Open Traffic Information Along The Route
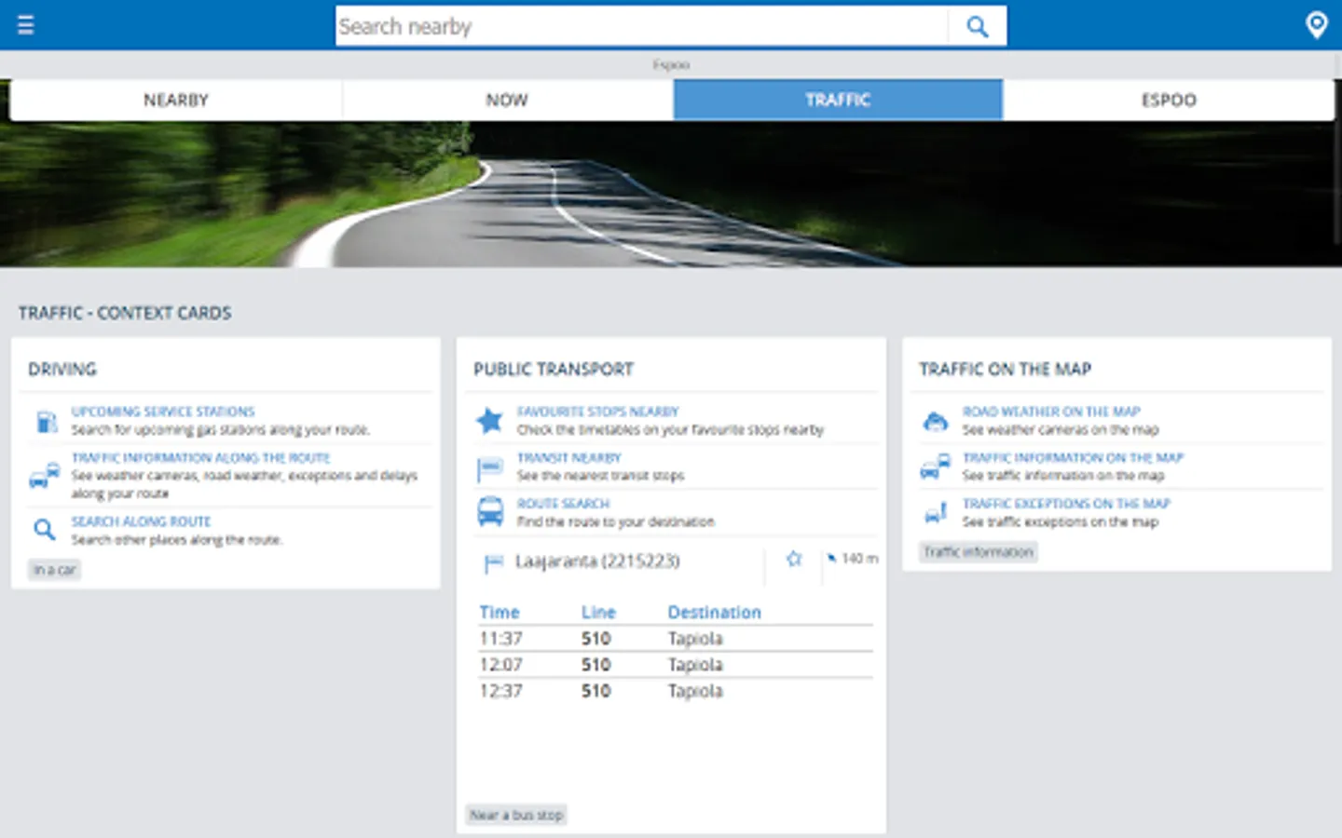This screenshot has height=838, width=1342. point(201,458)
